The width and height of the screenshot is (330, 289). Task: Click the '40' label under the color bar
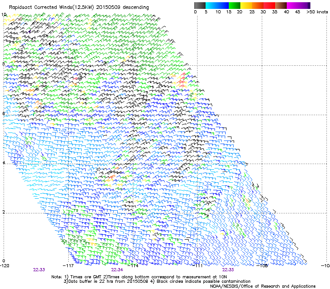pos(286,12)
